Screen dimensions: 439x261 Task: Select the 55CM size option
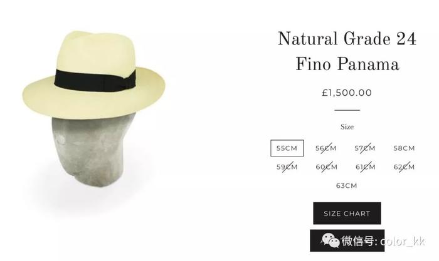coord(287,148)
